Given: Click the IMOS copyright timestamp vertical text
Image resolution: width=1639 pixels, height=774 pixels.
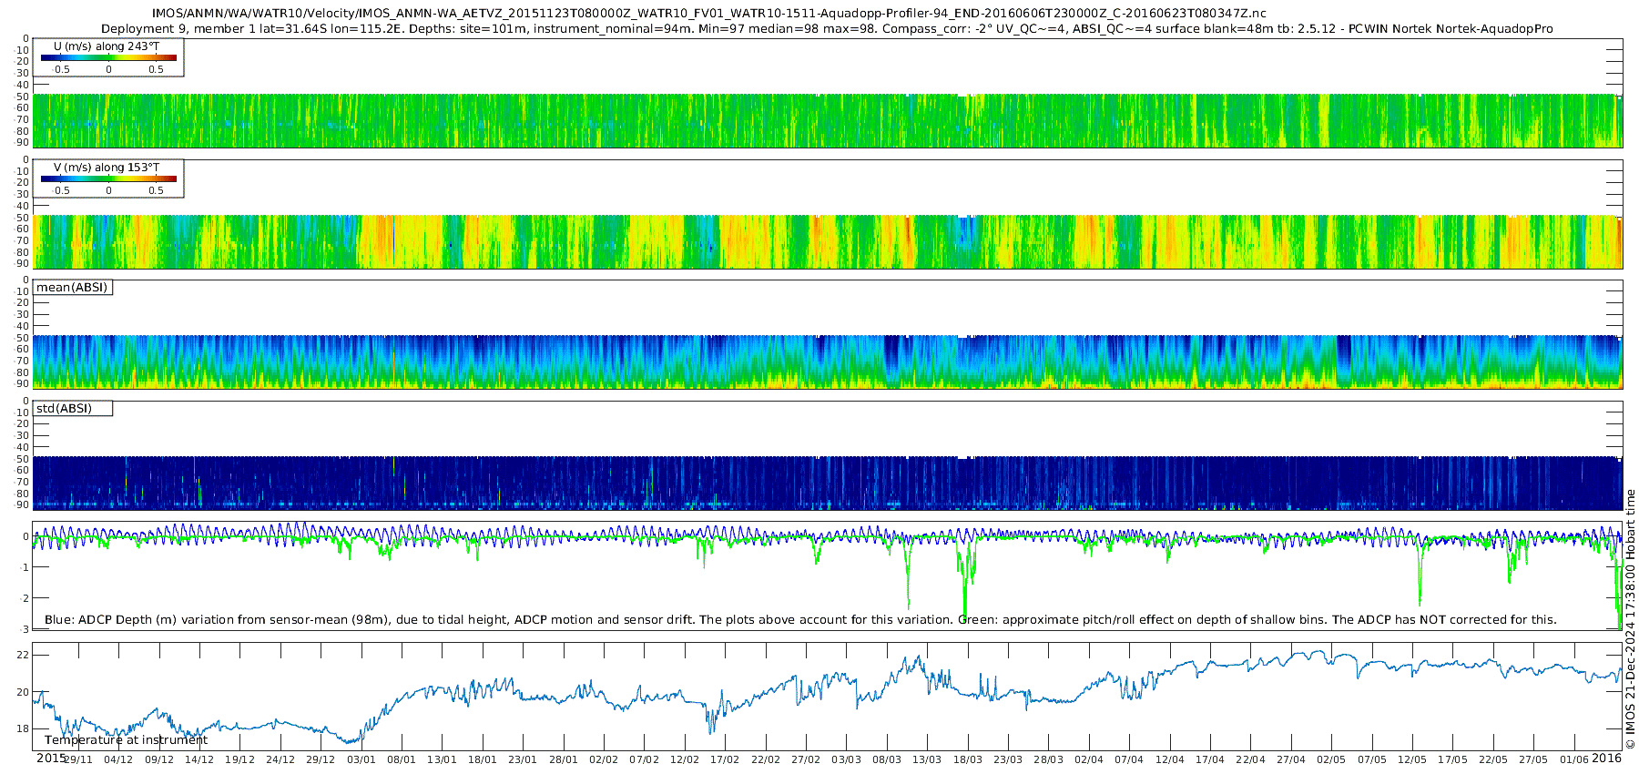Looking at the screenshot, I should (x=1630, y=625).
